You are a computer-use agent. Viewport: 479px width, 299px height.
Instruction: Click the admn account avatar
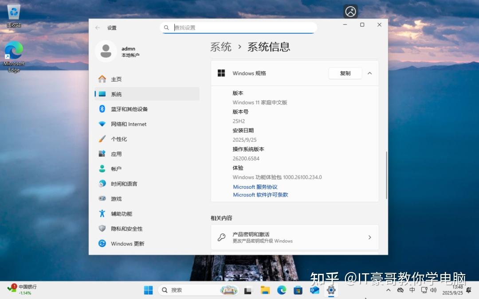click(x=106, y=51)
